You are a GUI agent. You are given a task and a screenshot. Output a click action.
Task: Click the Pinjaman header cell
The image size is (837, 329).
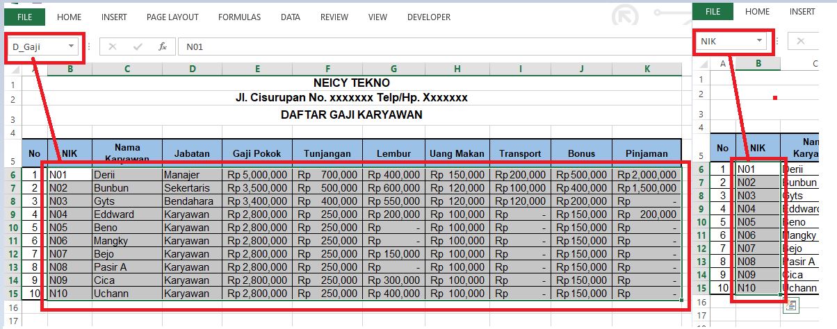[x=647, y=153]
